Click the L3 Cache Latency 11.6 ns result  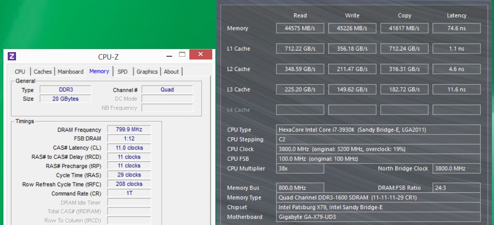457,89
